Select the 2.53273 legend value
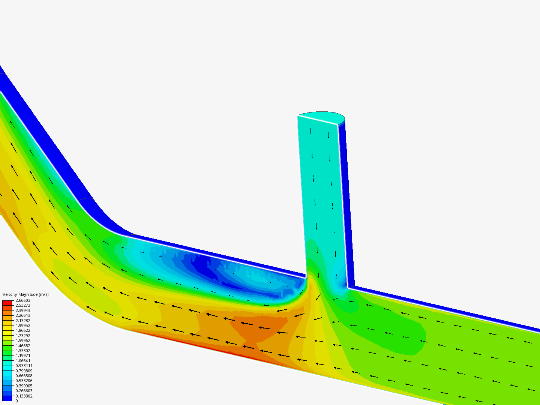540x405 pixels. click(x=23, y=305)
